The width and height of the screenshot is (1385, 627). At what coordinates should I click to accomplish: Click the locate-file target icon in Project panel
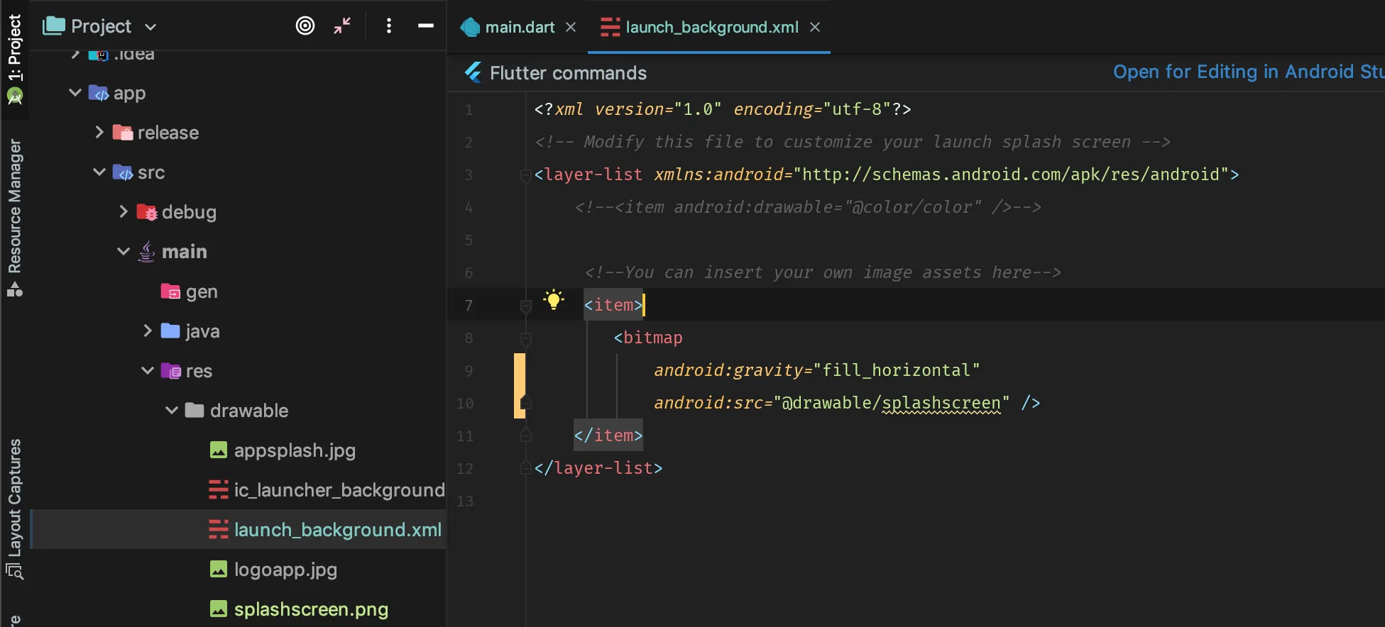pyautogui.click(x=305, y=26)
